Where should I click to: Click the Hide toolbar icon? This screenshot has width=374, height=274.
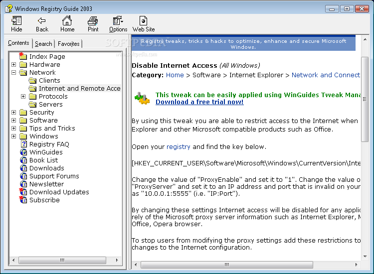click(x=16, y=21)
